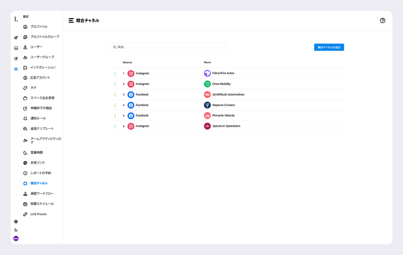Click the settings gear icon in left rail
Viewport: 403px width, 255px height.
click(x=16, y=69)
